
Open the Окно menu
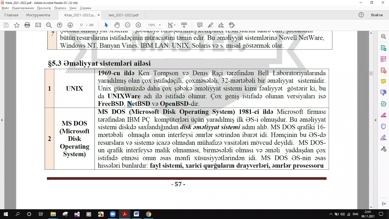click(x=73, y=8)
